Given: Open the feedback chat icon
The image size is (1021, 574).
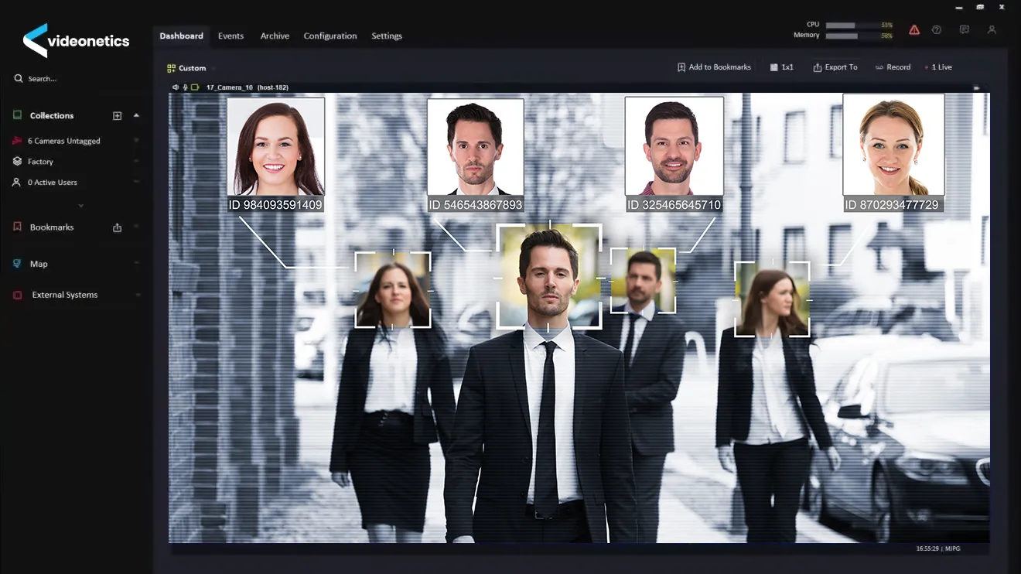Looking at the screenshot, I should pos(964,30).
